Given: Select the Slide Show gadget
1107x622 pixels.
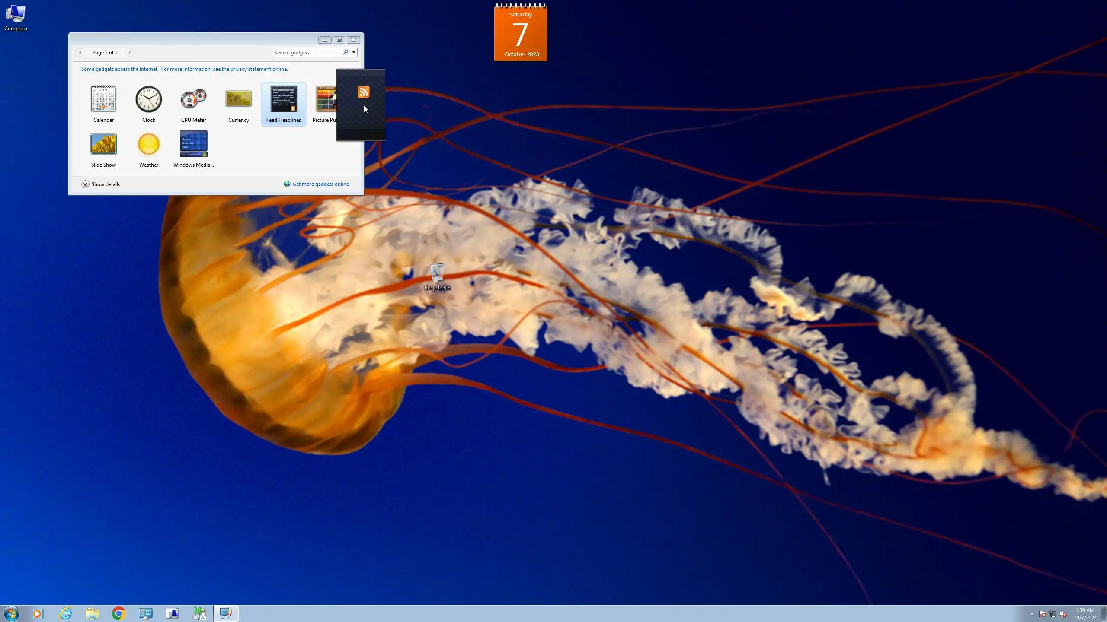Looking at the screenshot, I should [x=103, y=144].
